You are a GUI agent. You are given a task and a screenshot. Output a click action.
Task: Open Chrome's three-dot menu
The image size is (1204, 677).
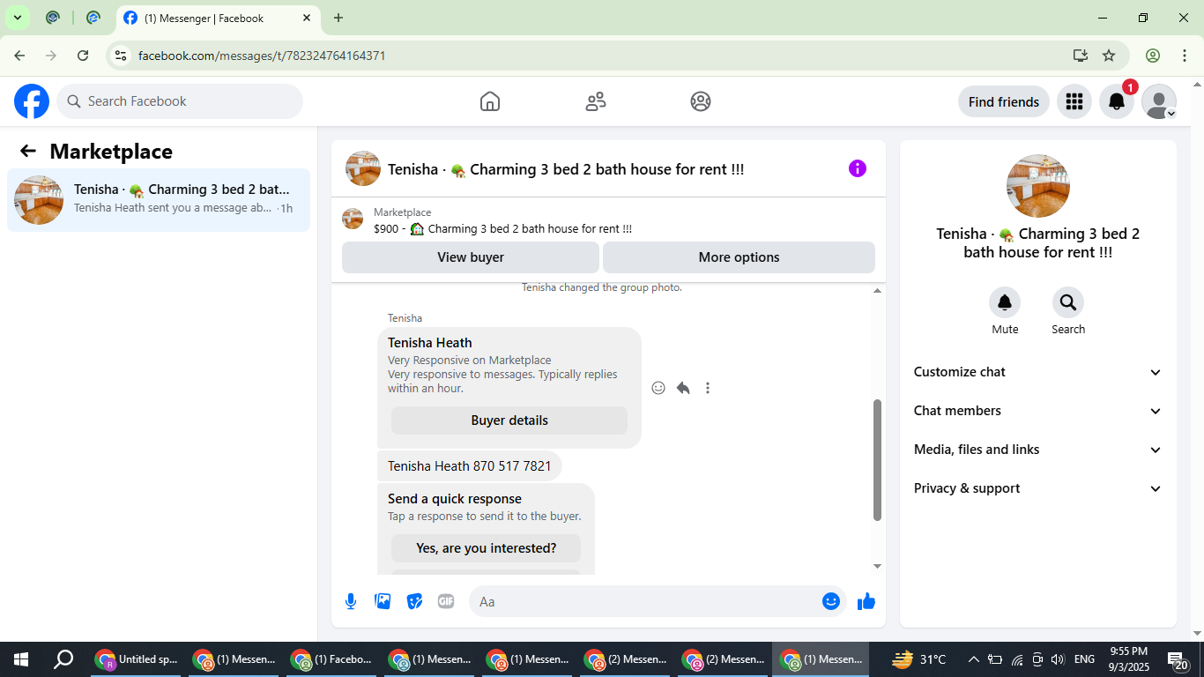(x=1184, y=56)
